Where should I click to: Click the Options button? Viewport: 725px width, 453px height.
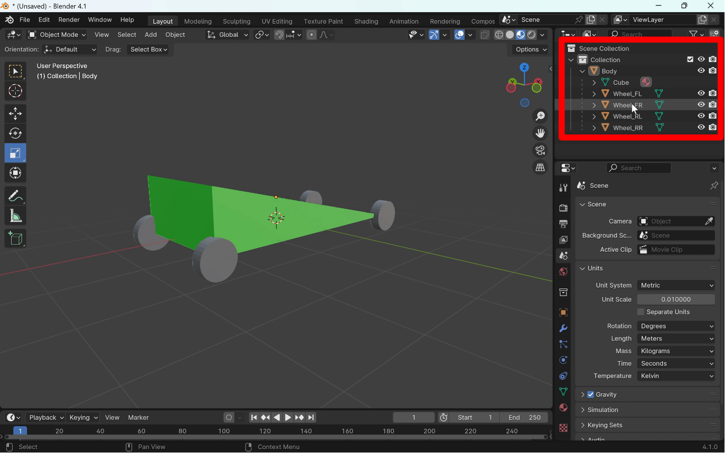531,49
